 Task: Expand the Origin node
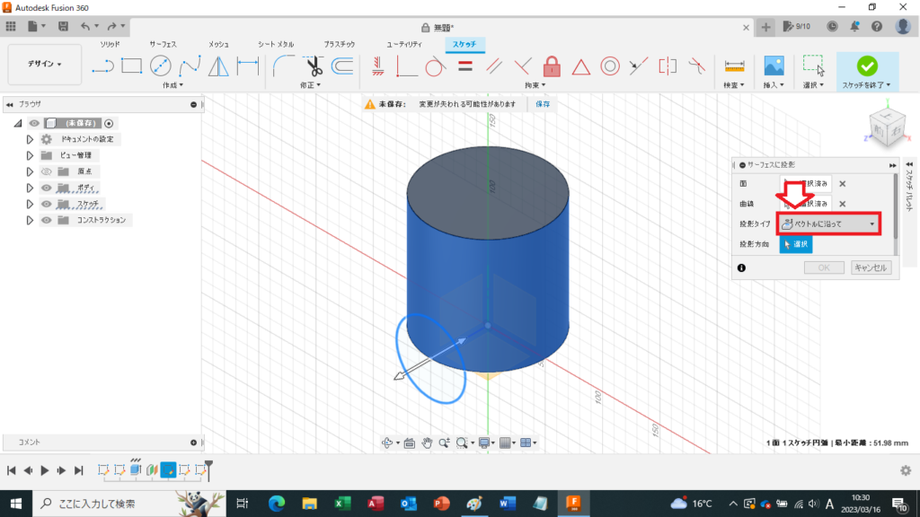(x=30, y=171)
